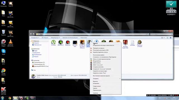
Task: Click the Kaspersky Anti-Virus desktop shortcut
Action: [x=3, y=91]
